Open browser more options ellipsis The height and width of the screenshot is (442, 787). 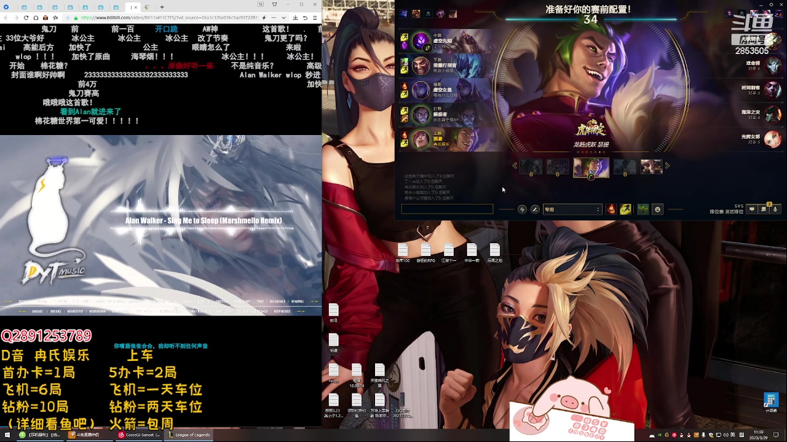pyautogui.click(x=274, y=18)
